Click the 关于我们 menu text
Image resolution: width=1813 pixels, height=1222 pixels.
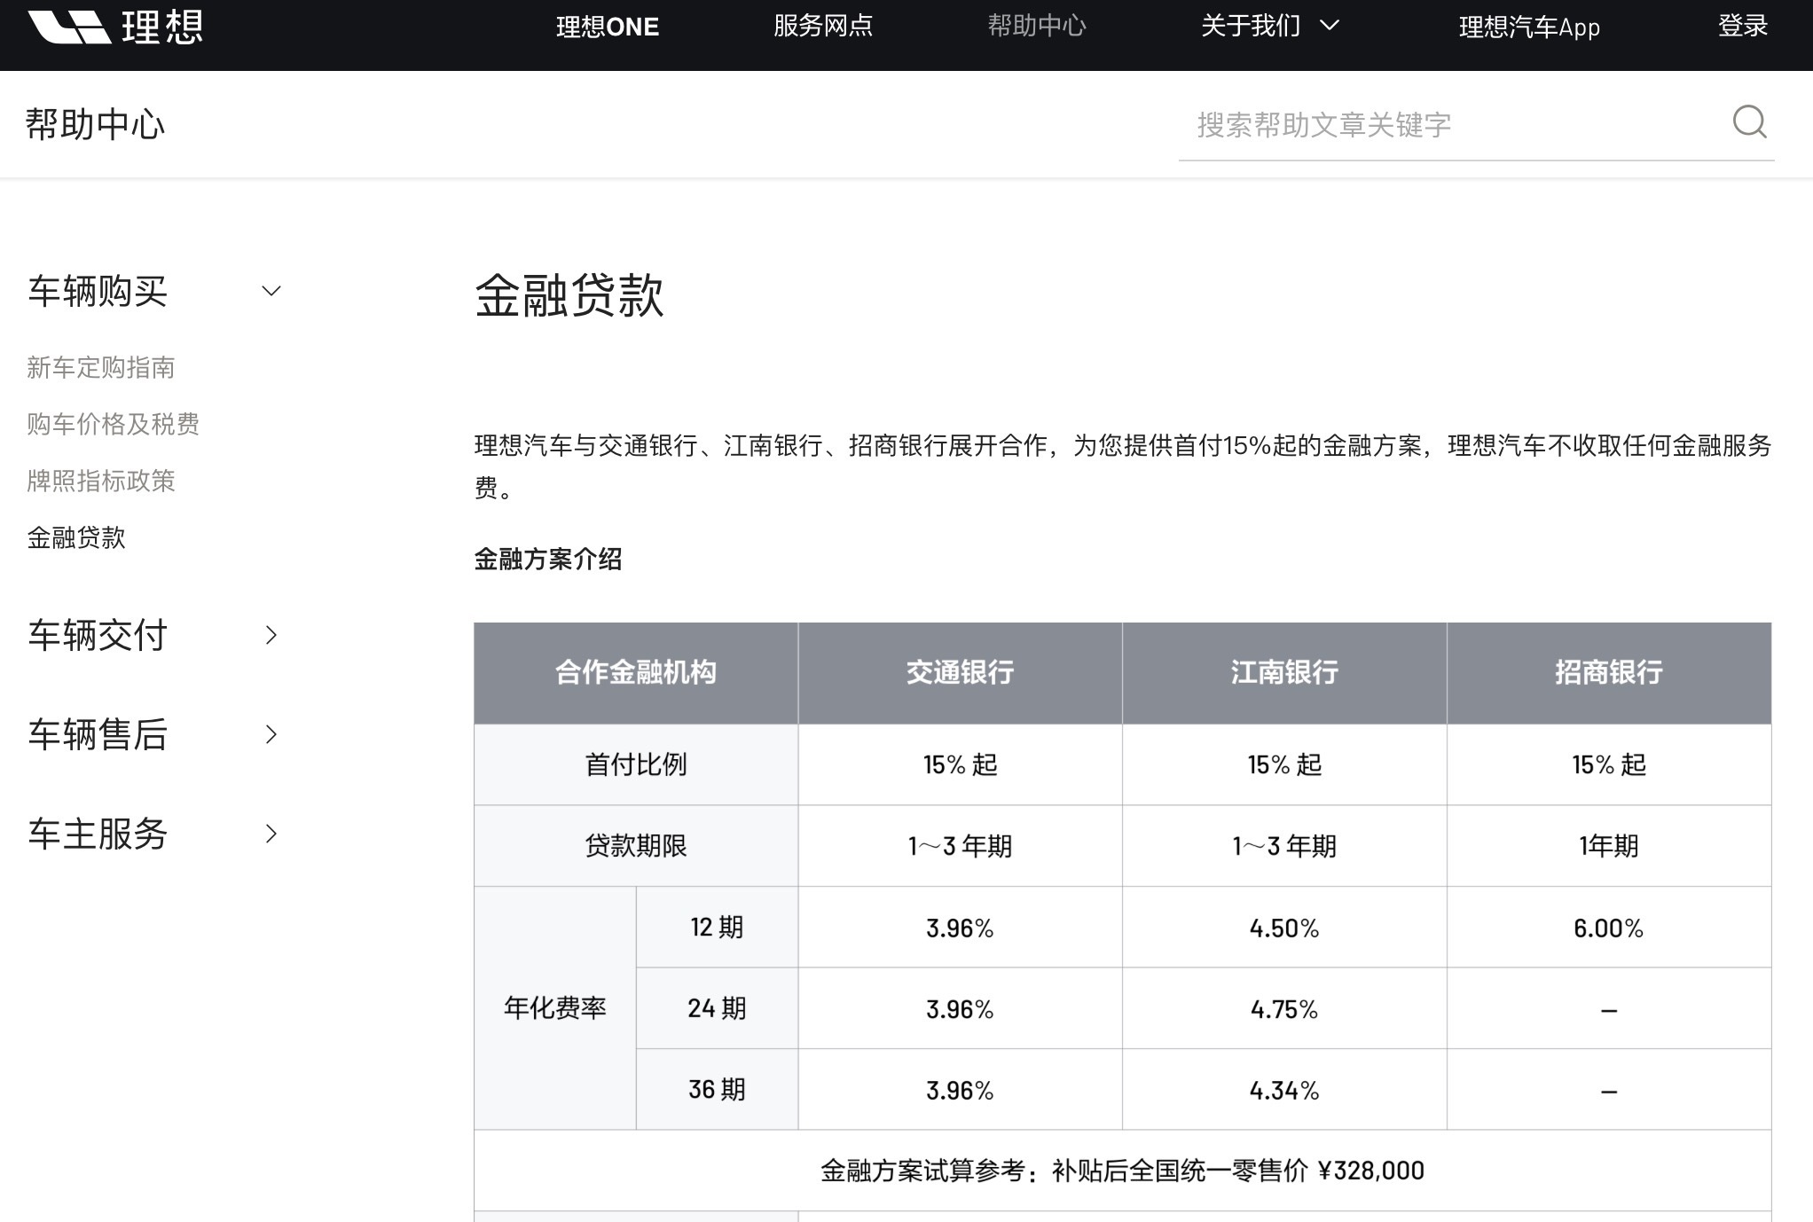1250,27
